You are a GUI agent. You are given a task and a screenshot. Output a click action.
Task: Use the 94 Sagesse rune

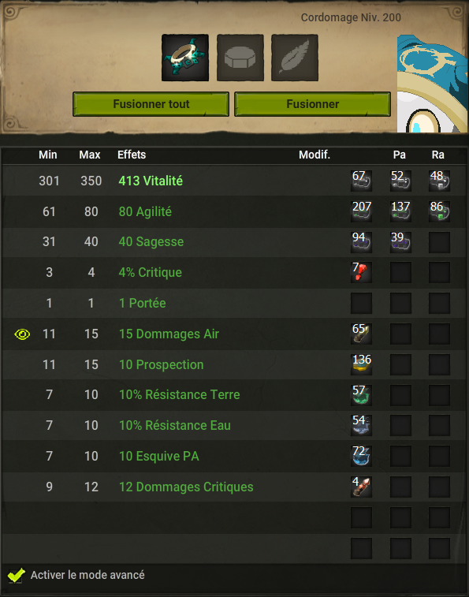click(x=361, y=242)
